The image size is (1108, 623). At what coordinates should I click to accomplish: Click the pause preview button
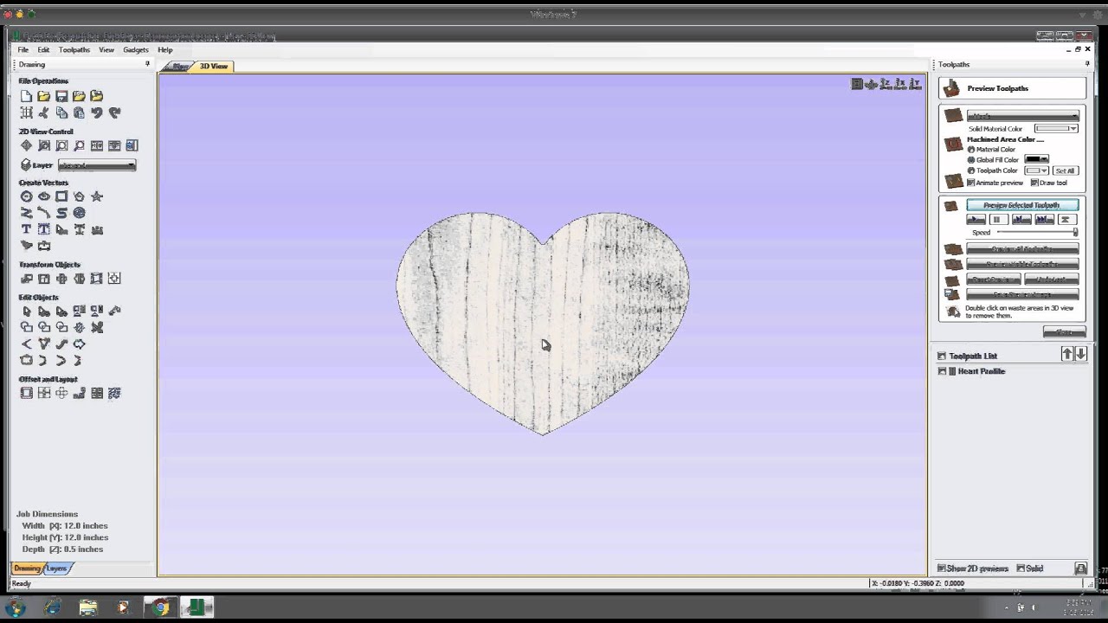coord(998,220)
